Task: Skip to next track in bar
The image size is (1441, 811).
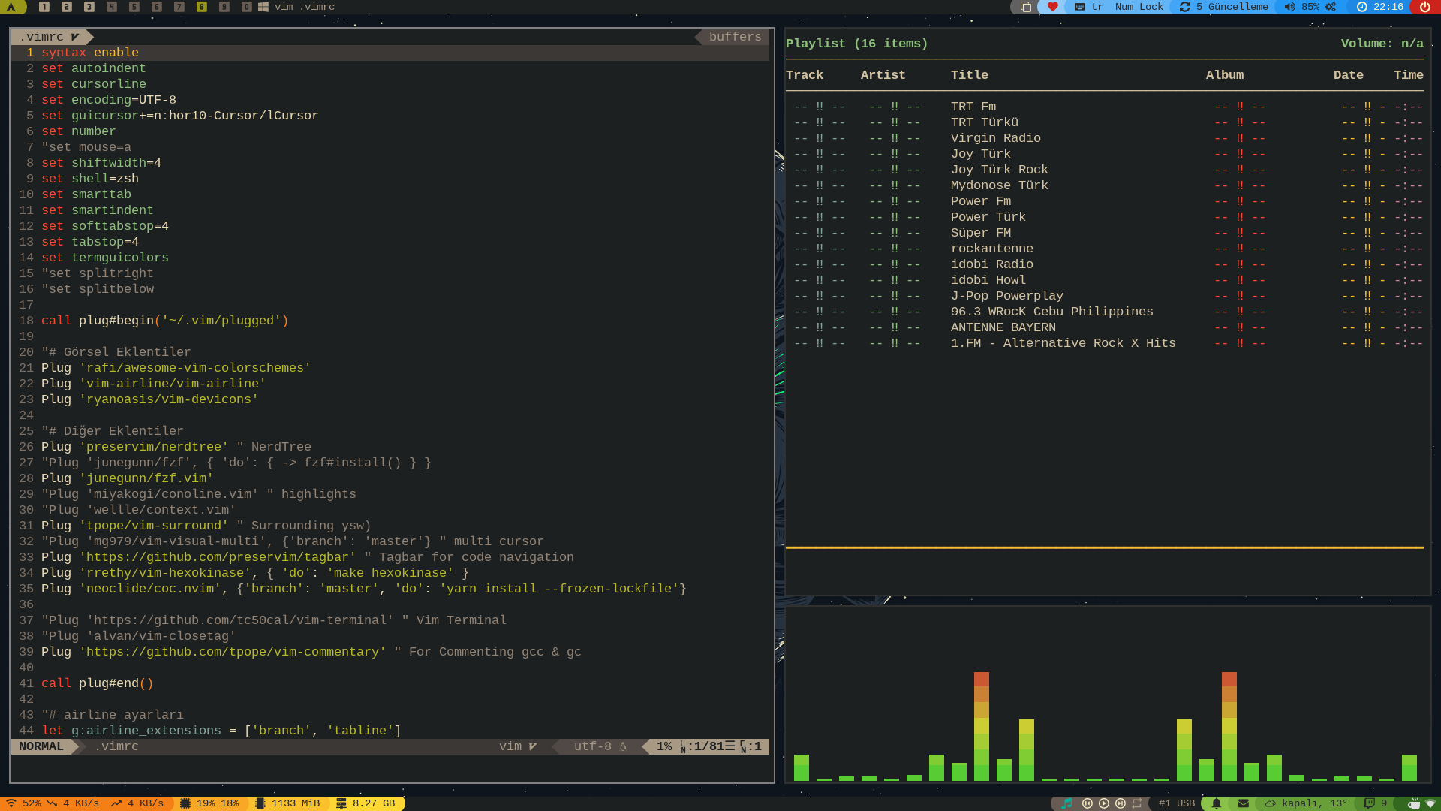Action: point(1121,803)
